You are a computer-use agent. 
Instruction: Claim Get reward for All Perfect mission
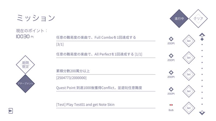tap(189, 58)
